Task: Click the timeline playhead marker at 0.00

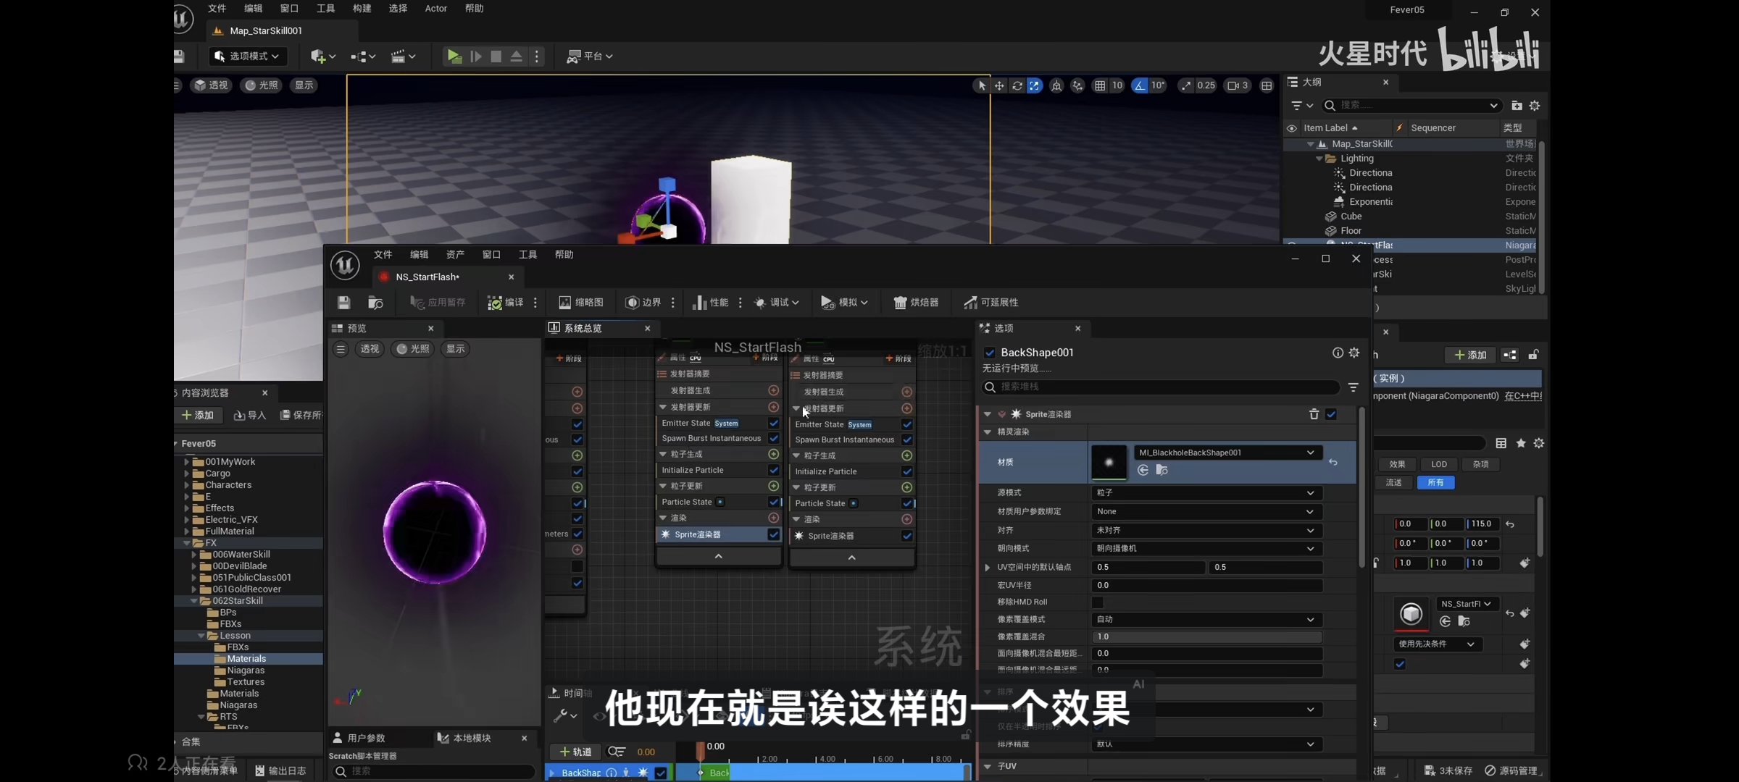Action: (700, 749)
